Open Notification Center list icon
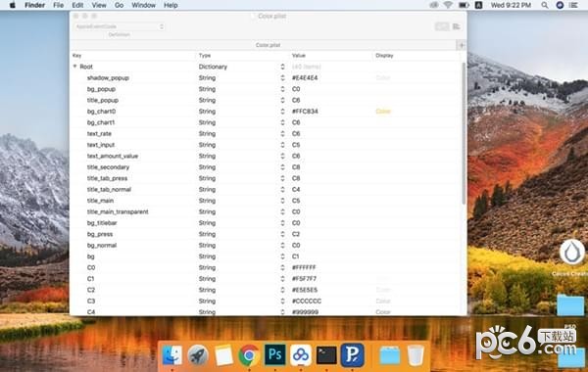The image size is (588, 372). [573, 5]
